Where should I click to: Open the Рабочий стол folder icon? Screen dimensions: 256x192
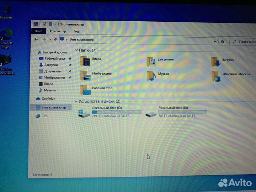pyautogui.click(x=85, y=90)
